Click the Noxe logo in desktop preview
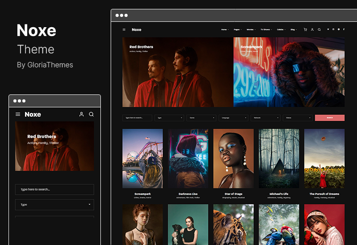Screen dimensions: 357x245 tap(137, 30)
